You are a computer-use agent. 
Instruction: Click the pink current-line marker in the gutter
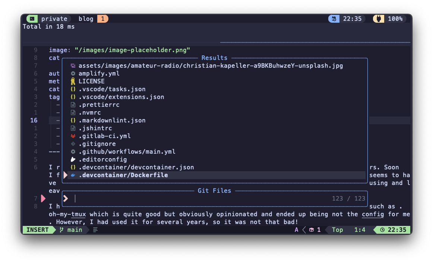(x=43, y=199)
